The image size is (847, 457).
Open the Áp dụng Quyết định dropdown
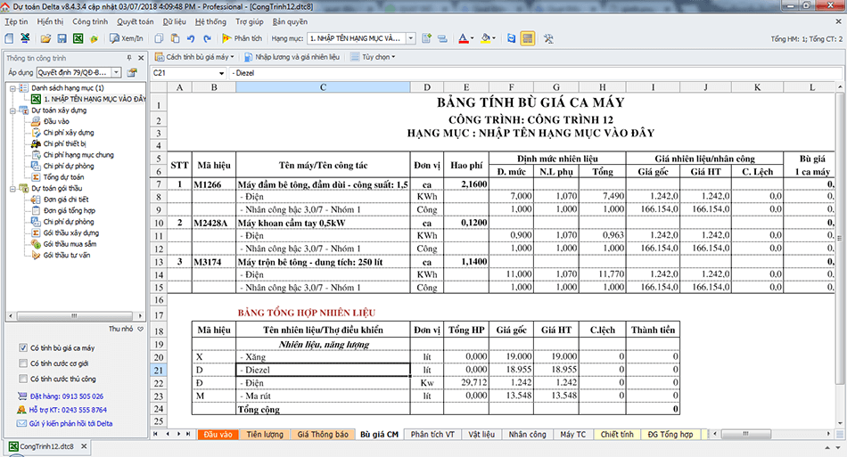point(117,72)
